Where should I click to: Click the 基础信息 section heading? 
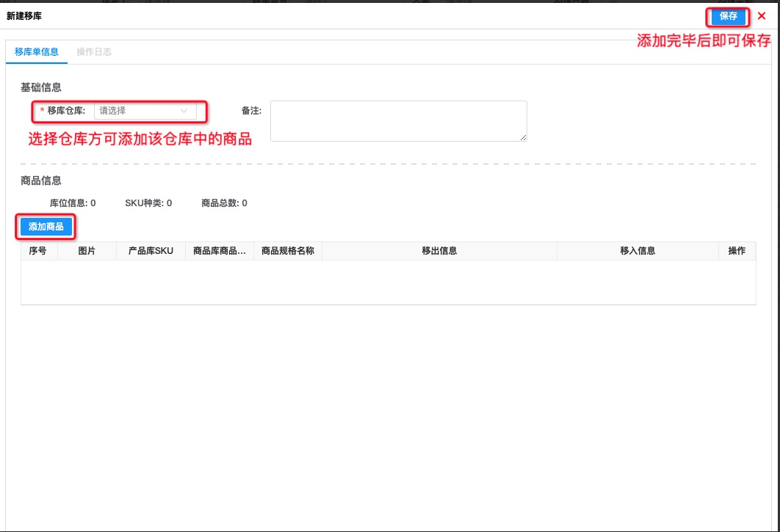coord(41,87)
